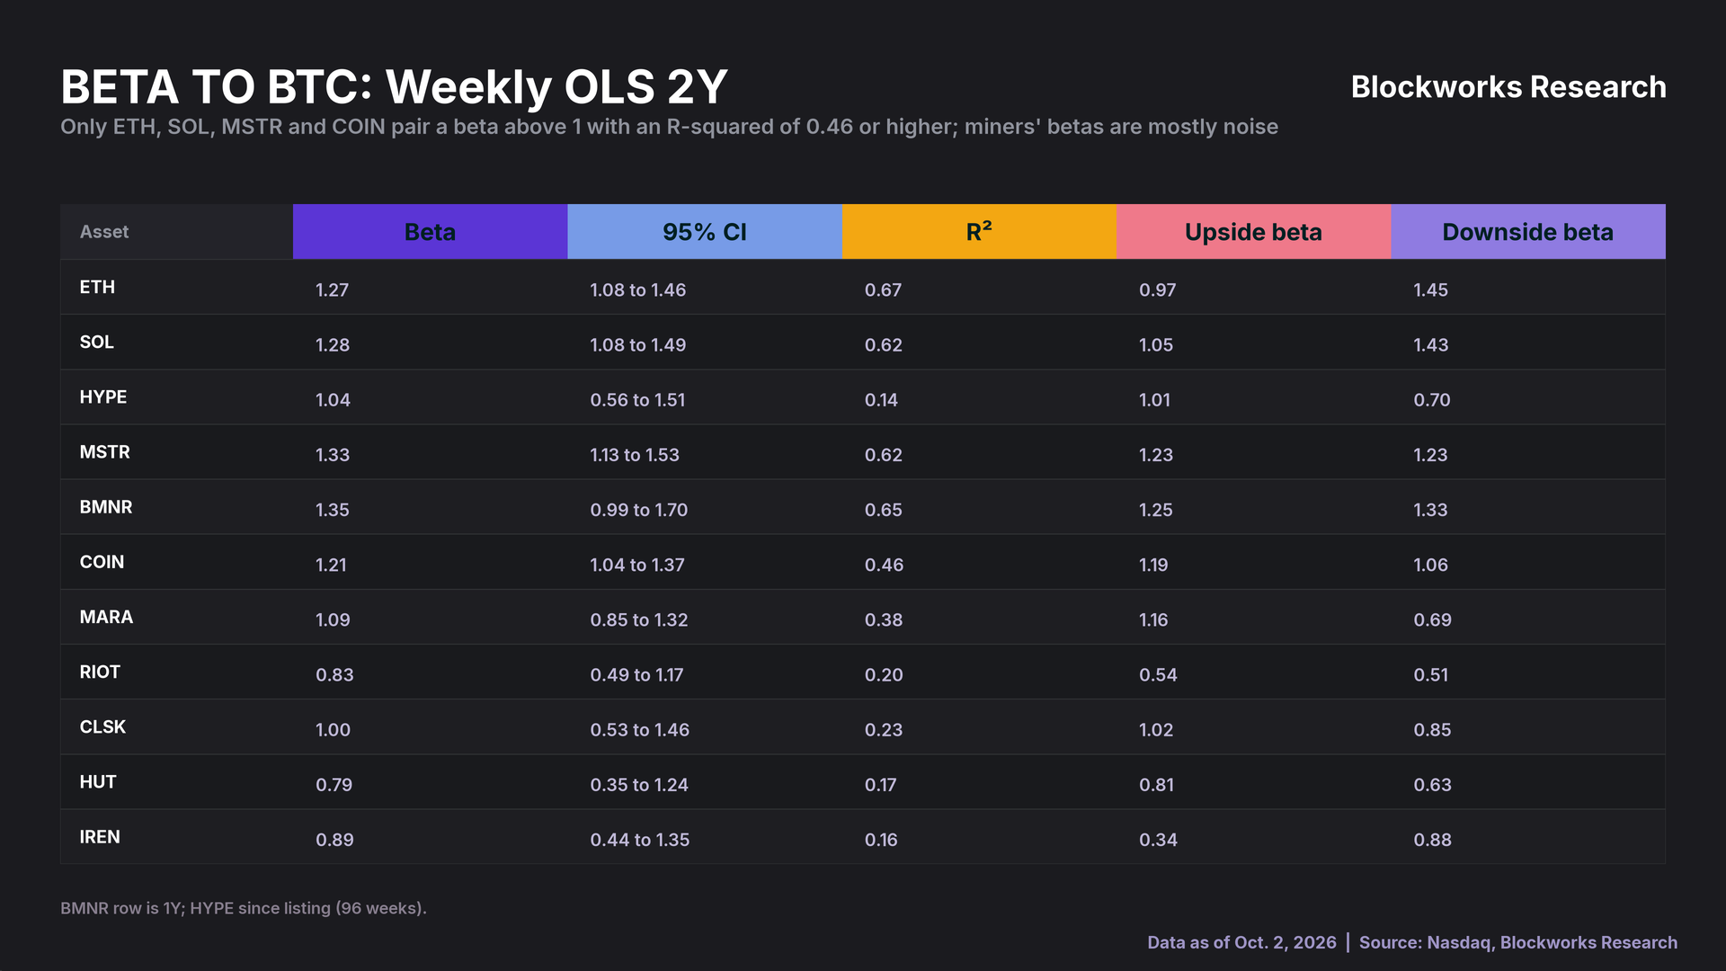Click the R² column header
This screenshot has height=971, width=1726.
(979, 232)
